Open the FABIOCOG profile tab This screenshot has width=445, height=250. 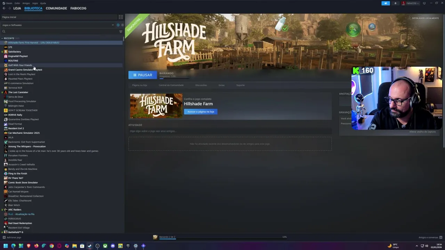click(x=78, y=8)
